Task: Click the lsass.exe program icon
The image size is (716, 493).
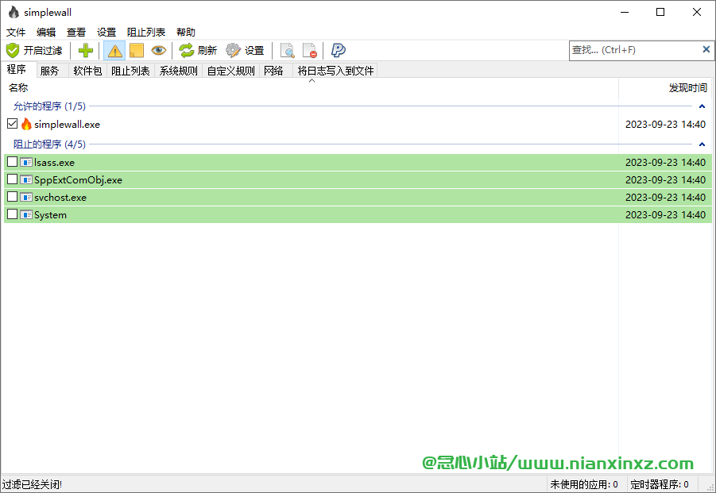Action: 26,163
